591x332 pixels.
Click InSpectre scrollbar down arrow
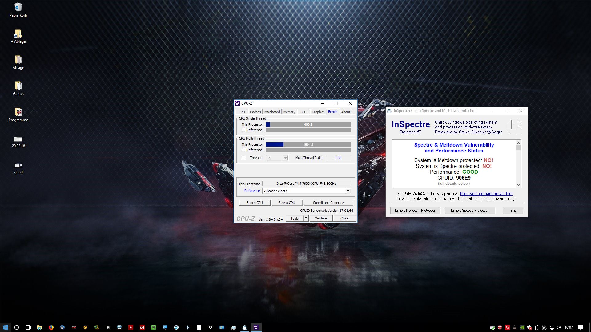point(518,185)
